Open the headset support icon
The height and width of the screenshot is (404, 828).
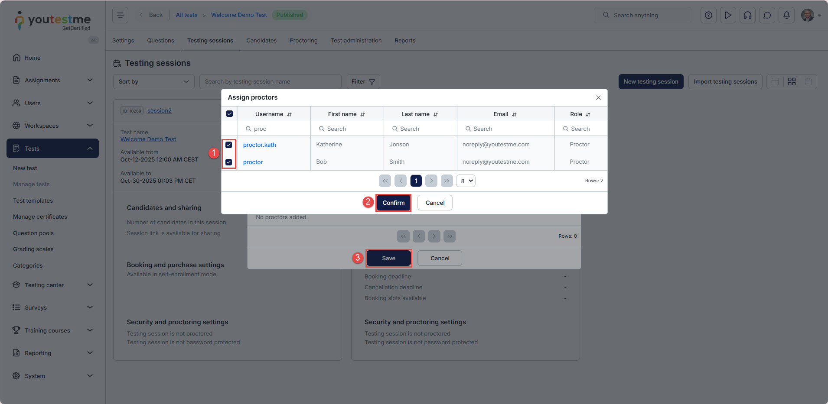point(747,15)
